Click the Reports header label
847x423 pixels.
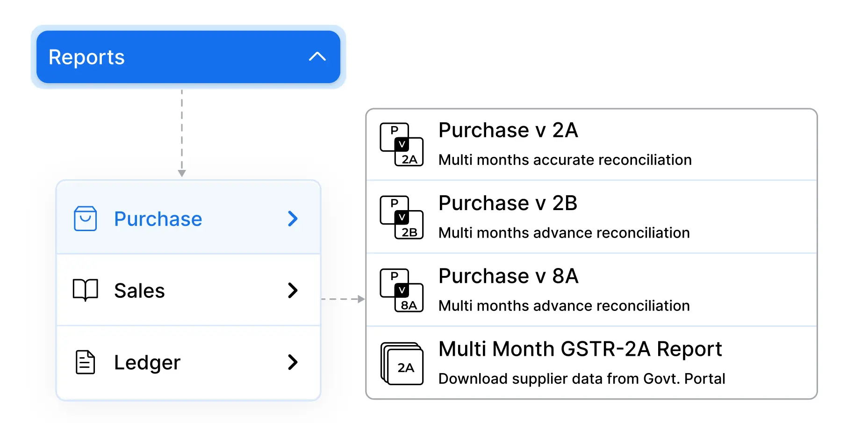point(86,57)
